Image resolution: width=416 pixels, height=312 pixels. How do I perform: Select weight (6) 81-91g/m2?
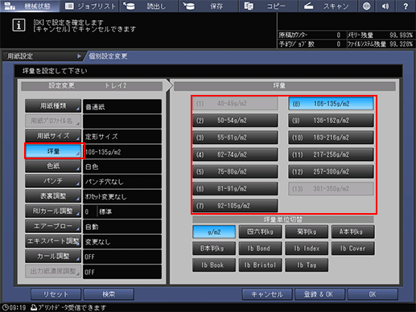click(x=235, y=189)
